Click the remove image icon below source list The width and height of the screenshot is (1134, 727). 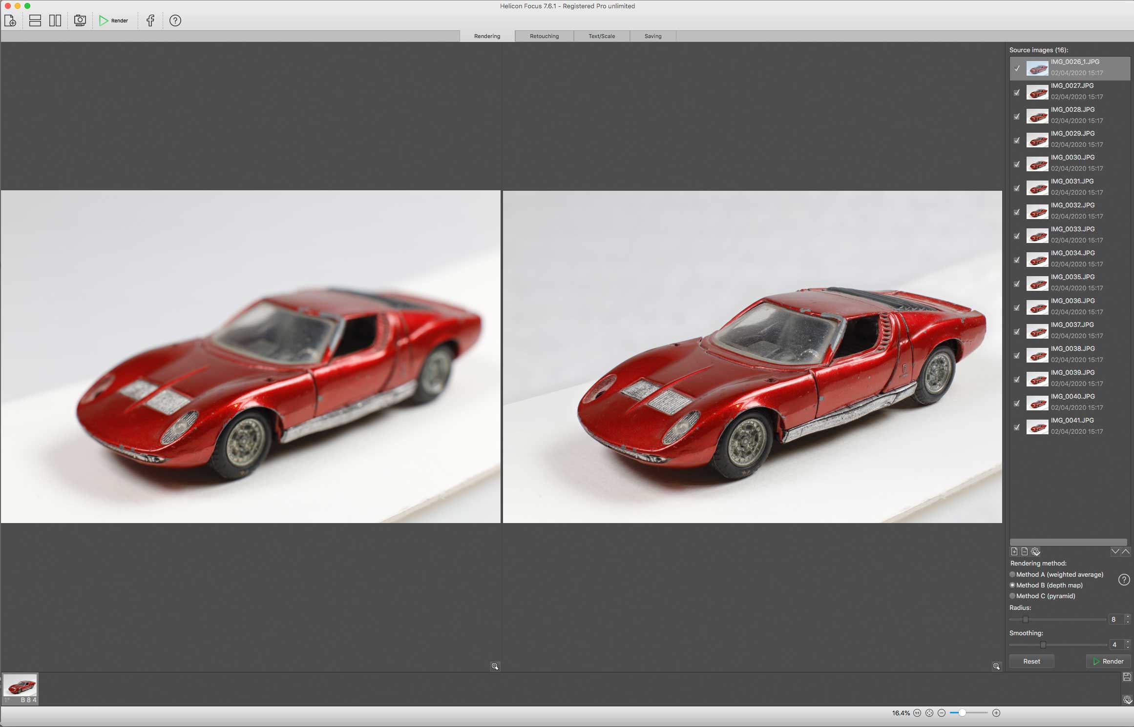tap(1025, 552)
